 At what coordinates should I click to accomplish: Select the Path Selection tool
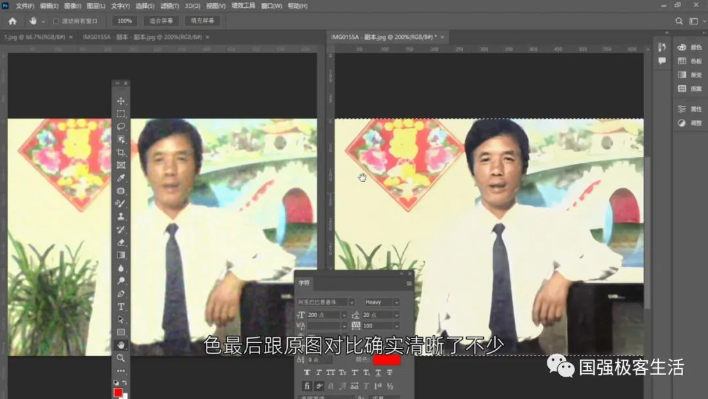(121, 320)
